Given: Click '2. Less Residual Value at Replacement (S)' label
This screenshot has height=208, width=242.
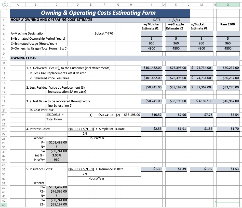Looking at the screenshot, I should 56,88.
